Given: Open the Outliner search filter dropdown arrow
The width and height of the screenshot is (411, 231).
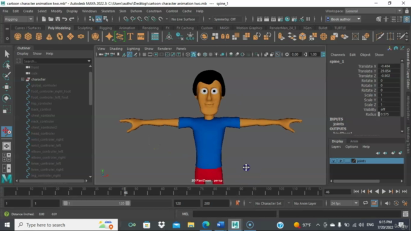Looking at the screenshot, I should click(89, 61).
